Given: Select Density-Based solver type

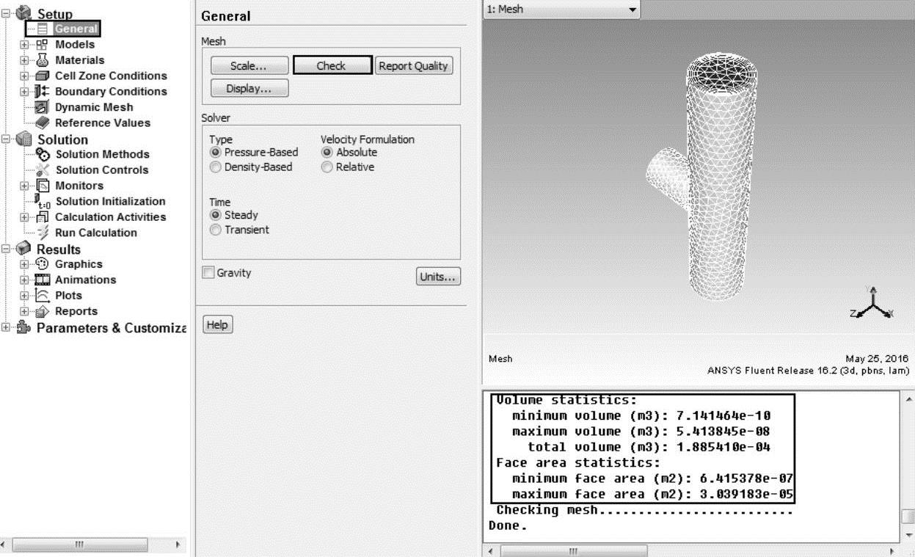Looking at the screenshot, I should pos(215,167).
